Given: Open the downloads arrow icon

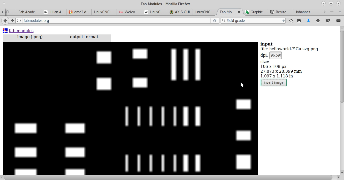Looking at the screenshot, I should (x=308, y=21).
